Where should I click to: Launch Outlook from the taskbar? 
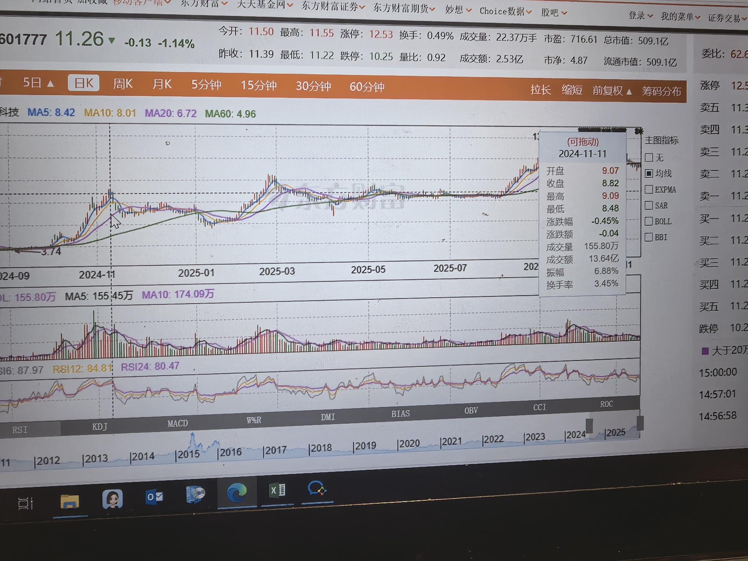click(x=154, y=497)
